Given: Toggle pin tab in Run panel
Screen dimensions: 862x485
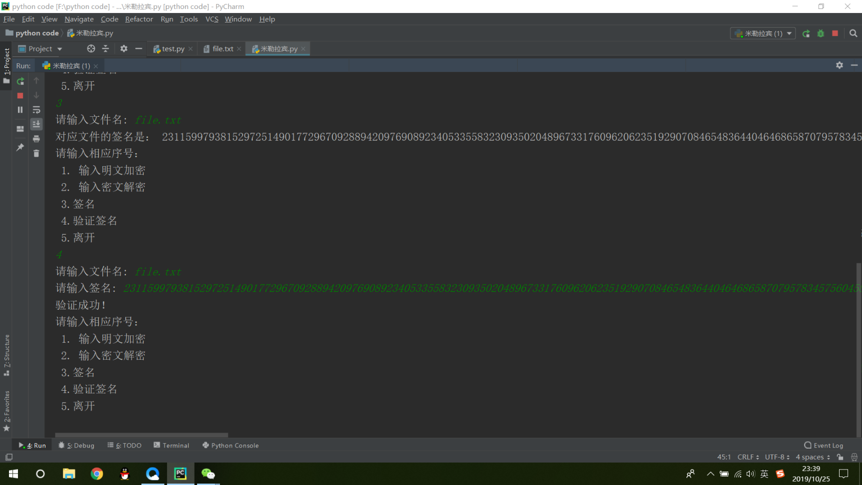Looking at the screenshot, I should click(20, 147).
